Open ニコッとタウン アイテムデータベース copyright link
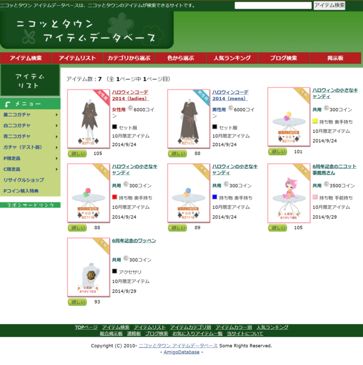 [178, 346]
